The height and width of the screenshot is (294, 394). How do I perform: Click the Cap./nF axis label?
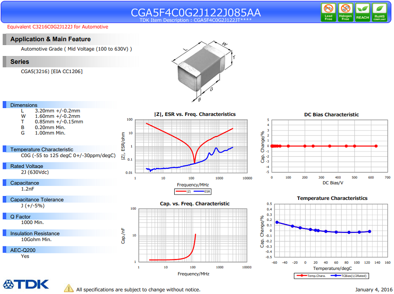(123, 236)
